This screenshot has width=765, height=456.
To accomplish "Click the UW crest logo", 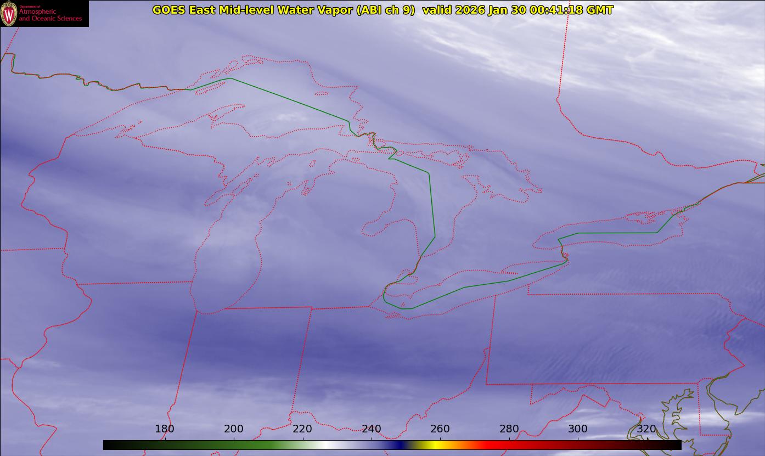I will pos(9,13).
